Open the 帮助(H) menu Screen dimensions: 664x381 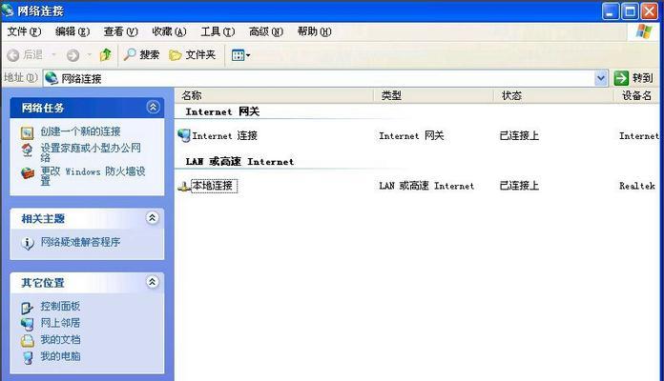tap(314, 31)
